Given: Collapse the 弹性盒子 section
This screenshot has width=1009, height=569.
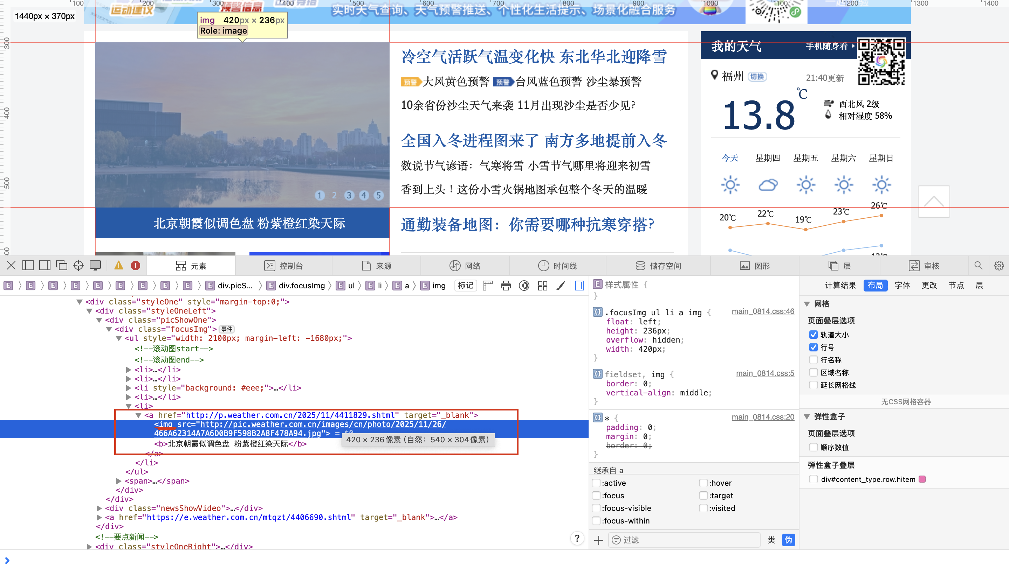Looking at the screenshot, I should coord(807,417).
